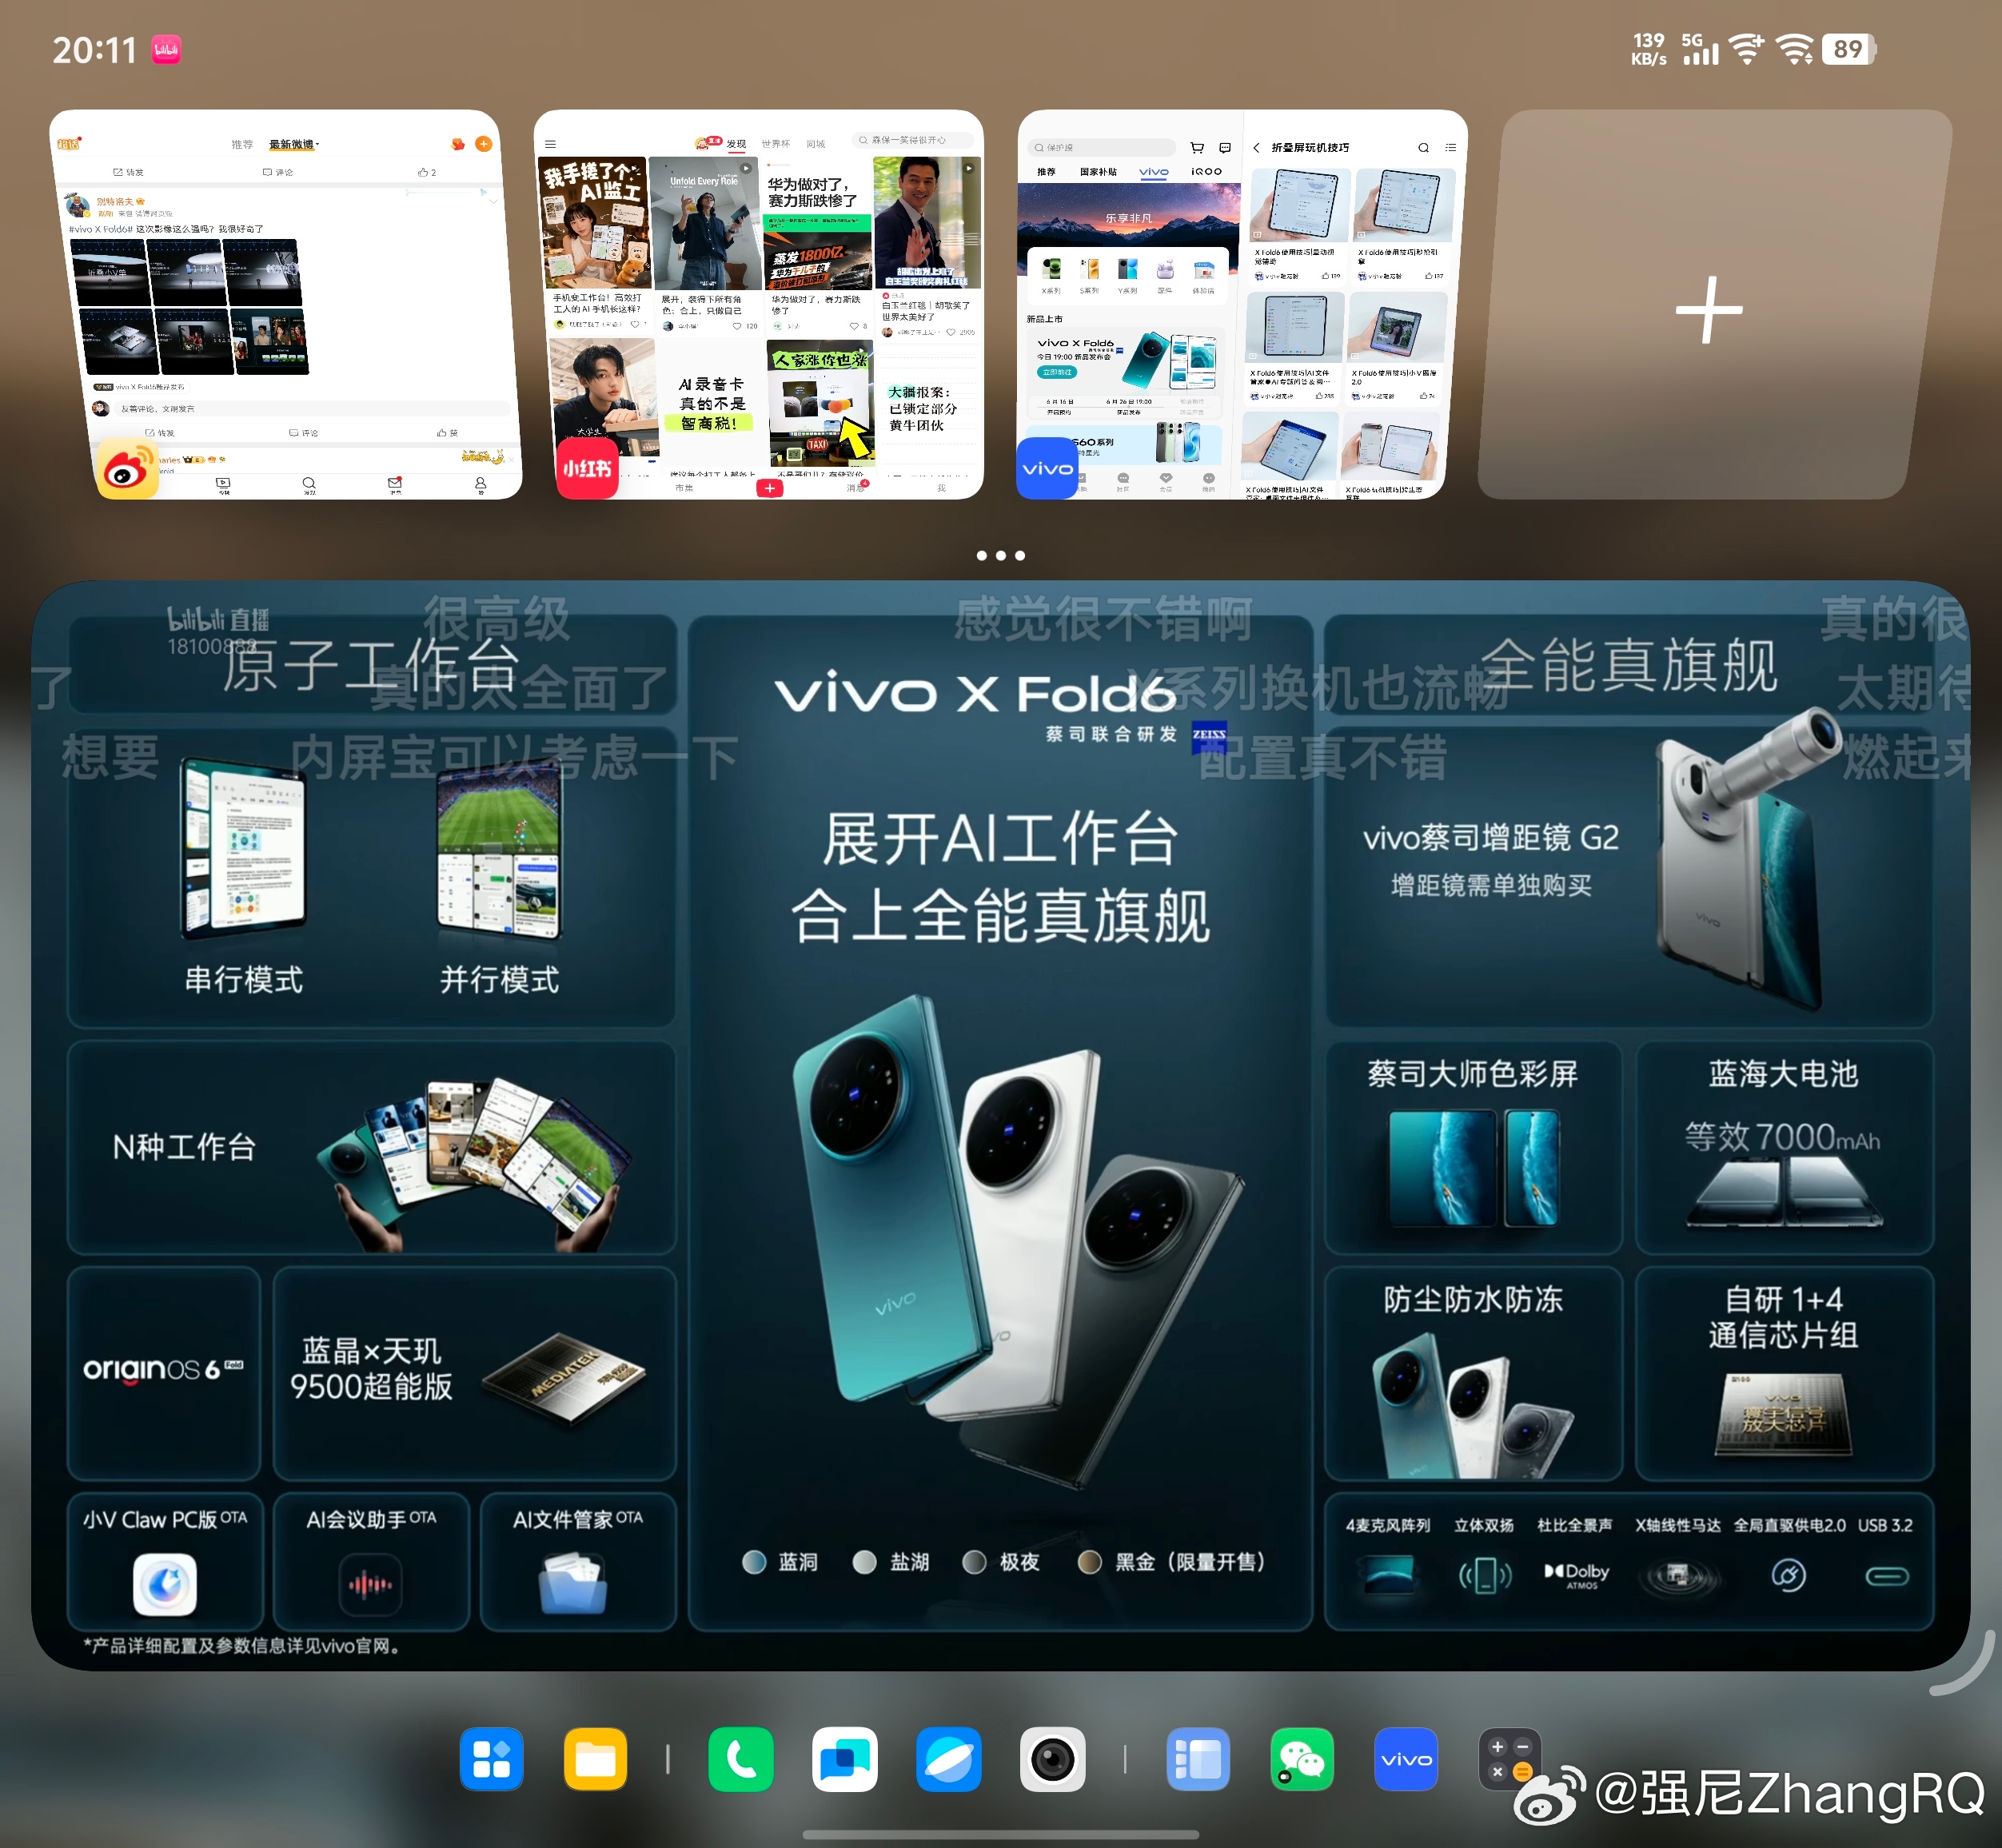Tap the red plus post button in Xiaohongshu
Image resolution: width=2002 pixels, height=1848 pixels.
769,488
